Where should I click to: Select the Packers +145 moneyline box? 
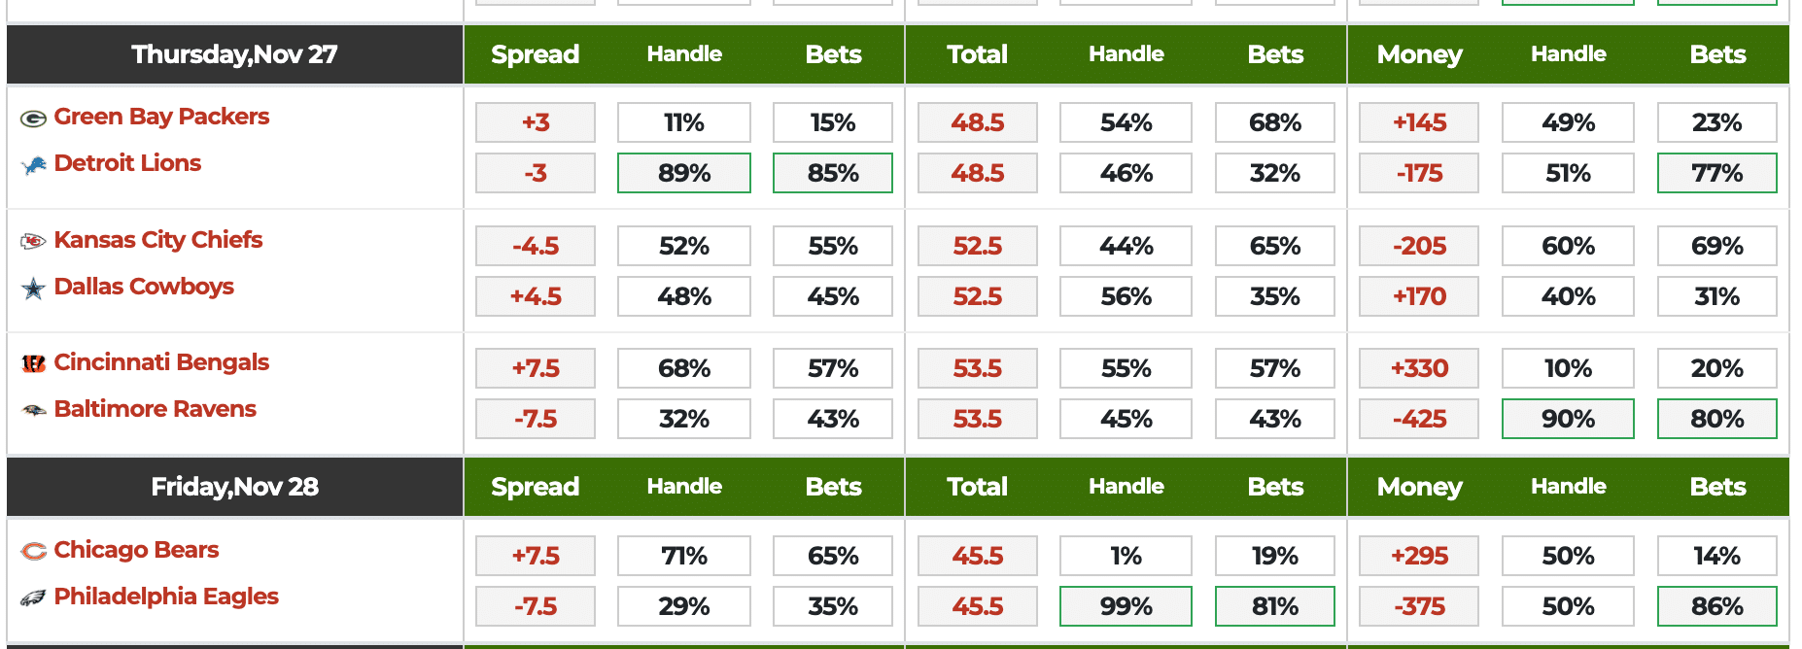[1419, 122]
